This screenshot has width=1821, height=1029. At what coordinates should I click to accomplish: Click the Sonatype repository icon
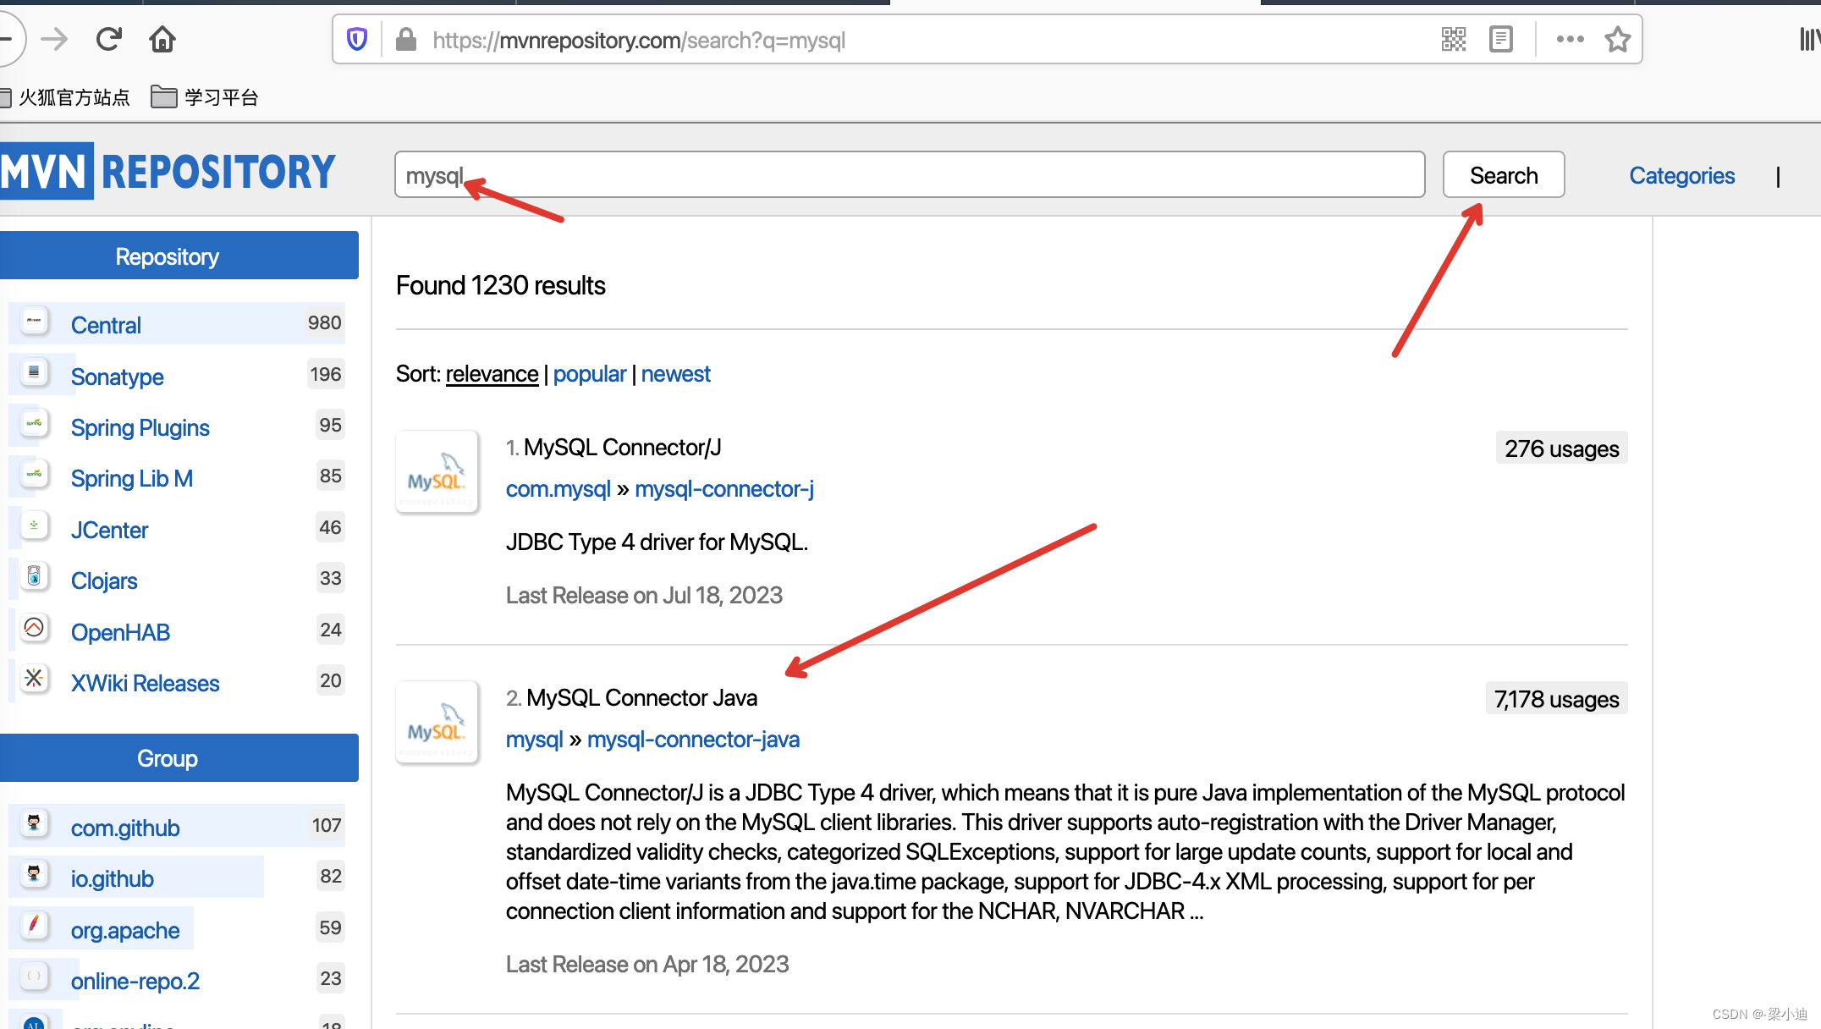click(x=34, y=371)
